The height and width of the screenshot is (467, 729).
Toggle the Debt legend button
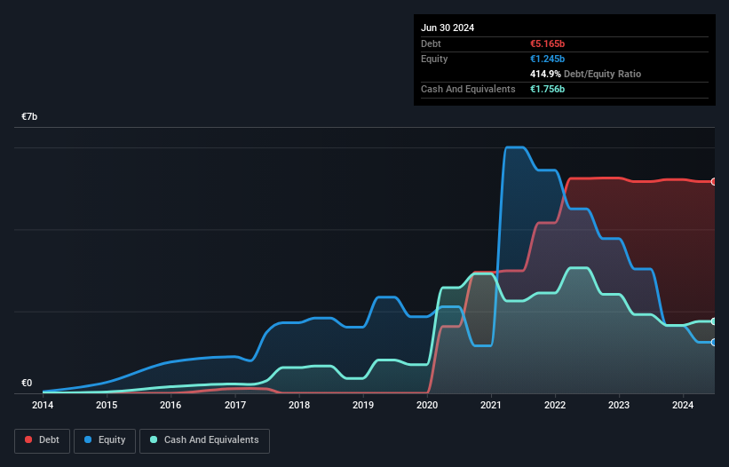[43, 440]
